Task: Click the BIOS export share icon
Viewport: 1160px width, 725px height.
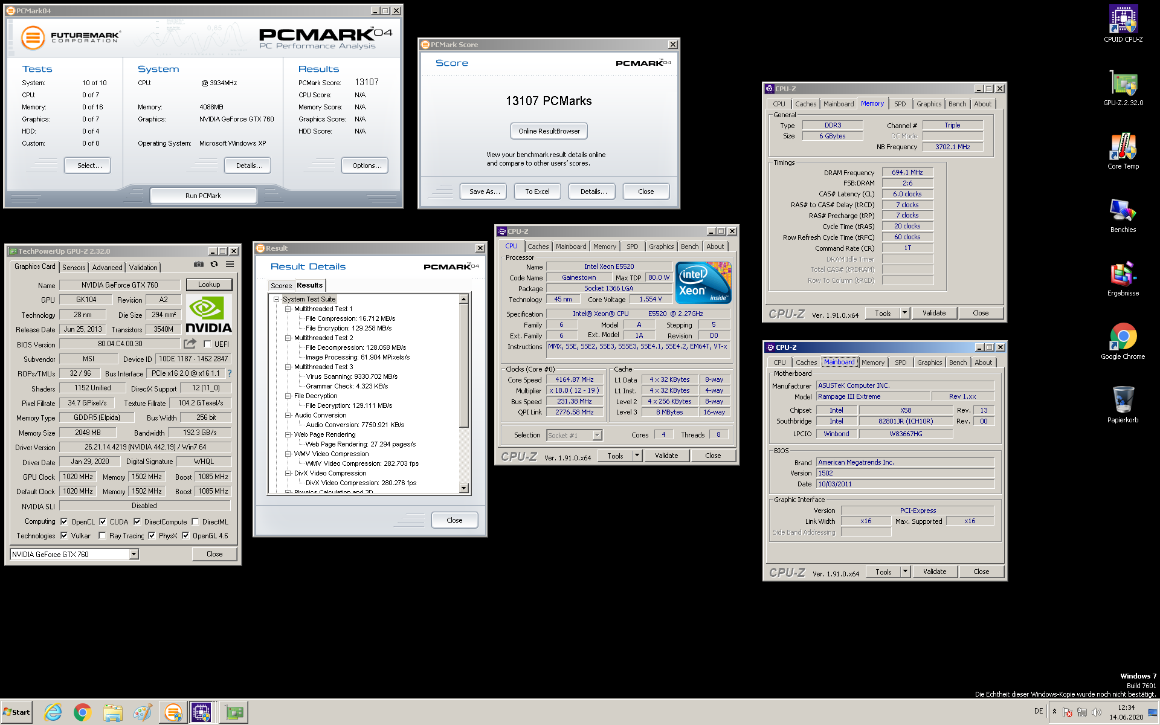Action: tap(190, 344)
